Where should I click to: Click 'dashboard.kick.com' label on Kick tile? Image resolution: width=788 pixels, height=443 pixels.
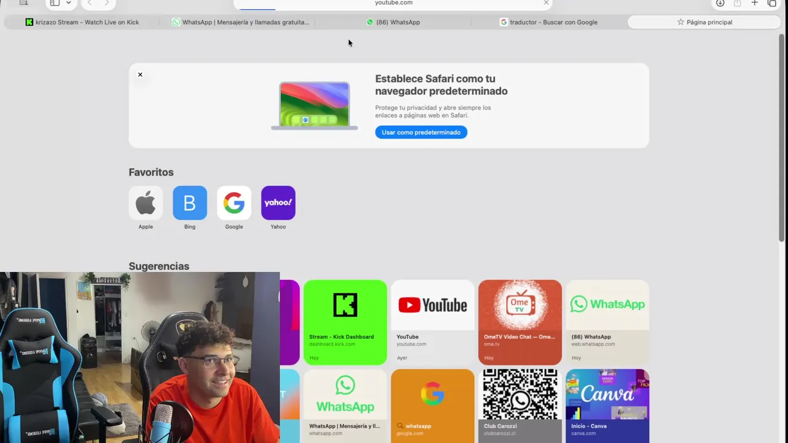[332, 344]
